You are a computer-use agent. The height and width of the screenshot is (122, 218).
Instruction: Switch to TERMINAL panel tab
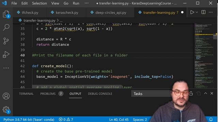[26, 94]
